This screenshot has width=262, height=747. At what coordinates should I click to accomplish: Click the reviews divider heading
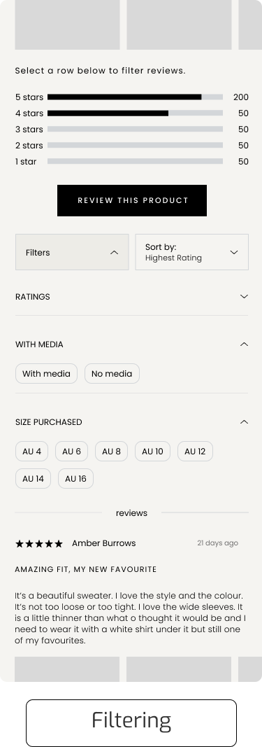[x=132, y=513]
